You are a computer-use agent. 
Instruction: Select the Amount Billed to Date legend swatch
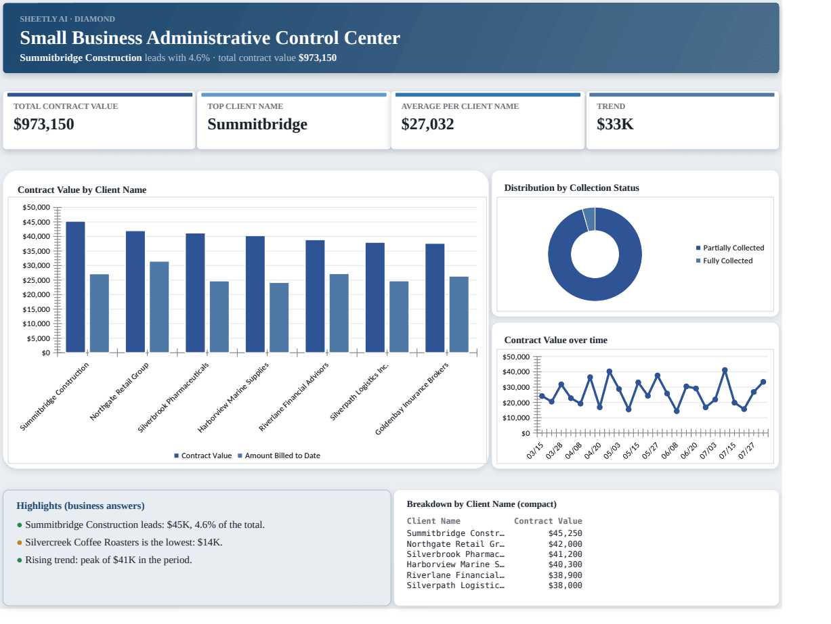[240, 456]
